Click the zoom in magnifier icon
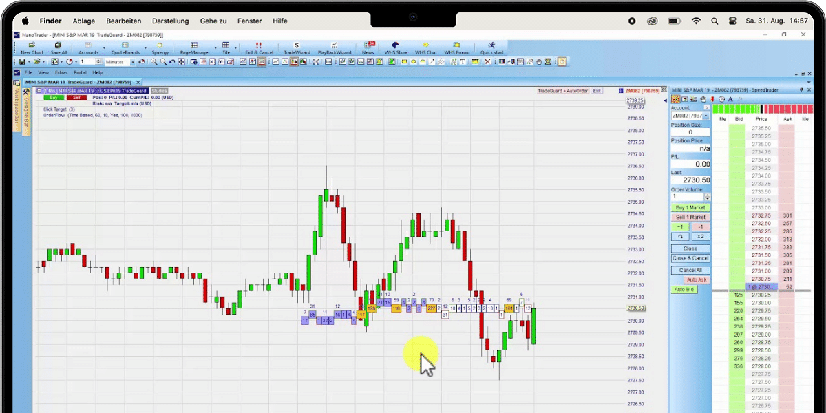826x413 pixels. pyautogui.click(x=153, y=62)
